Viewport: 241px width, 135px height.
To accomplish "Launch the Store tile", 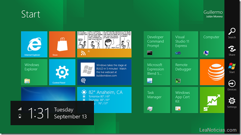I will (62, 44).
